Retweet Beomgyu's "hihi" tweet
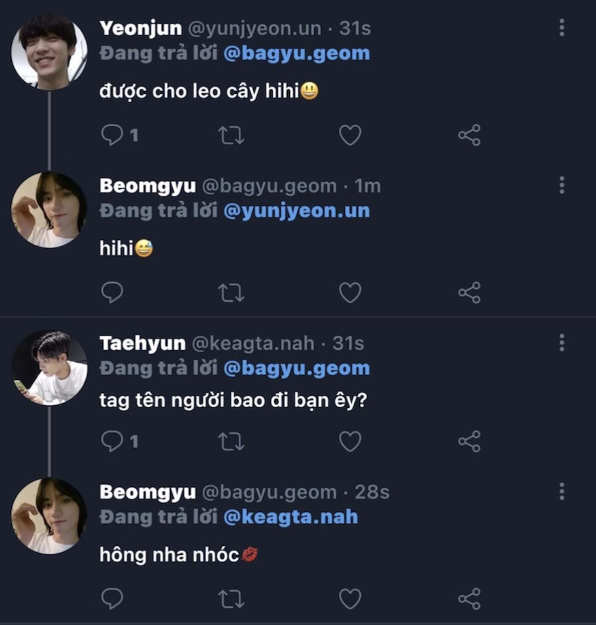This screenshot has height=625, width=596. tap(231, 293)
